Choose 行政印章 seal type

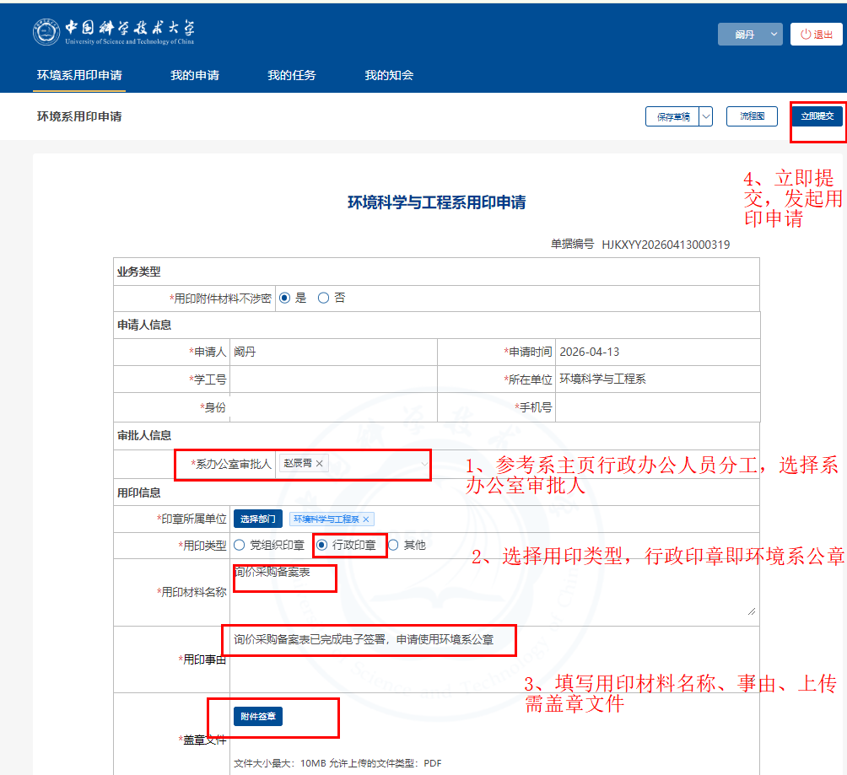pyautogui.click(x=321, y=545)
